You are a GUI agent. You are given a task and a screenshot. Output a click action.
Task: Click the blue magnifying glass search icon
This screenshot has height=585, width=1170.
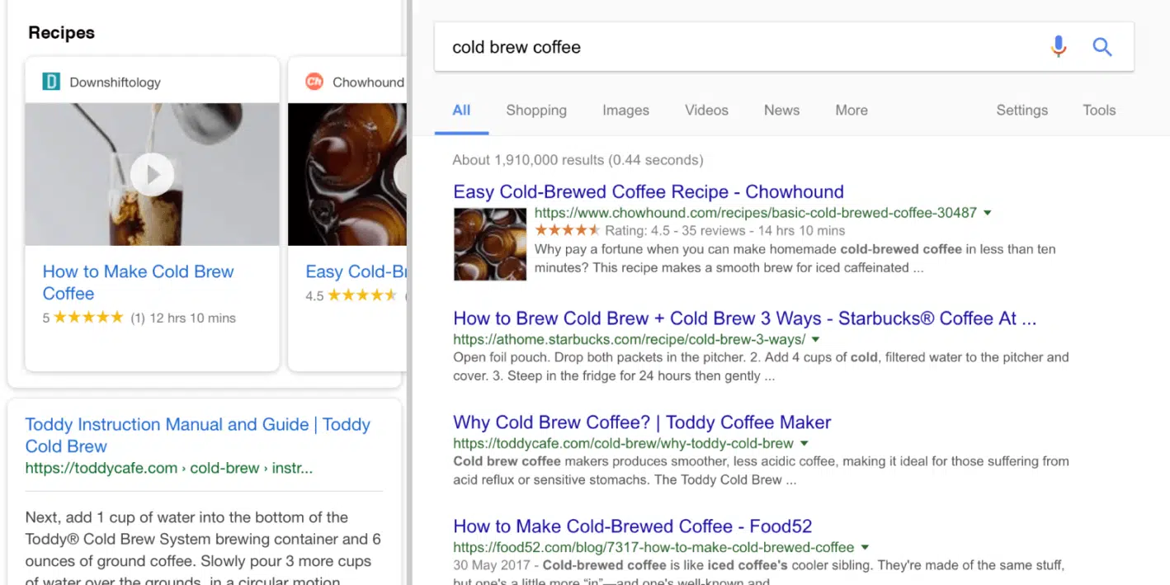pos(1102,47)
